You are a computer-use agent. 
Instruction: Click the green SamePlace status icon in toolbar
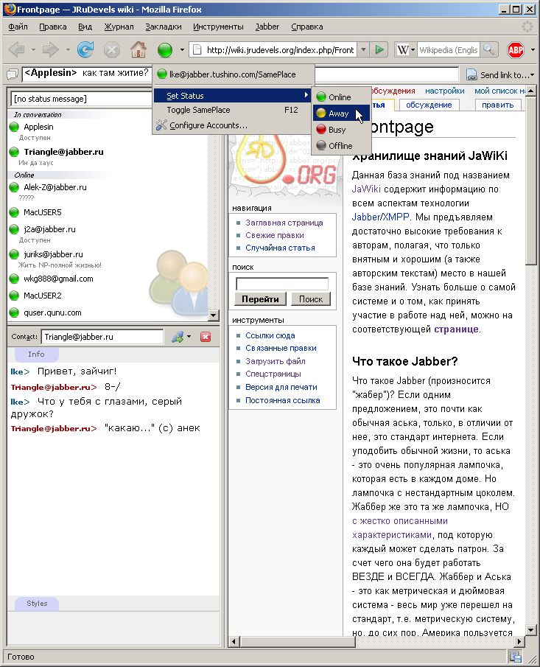coord(165,50)
